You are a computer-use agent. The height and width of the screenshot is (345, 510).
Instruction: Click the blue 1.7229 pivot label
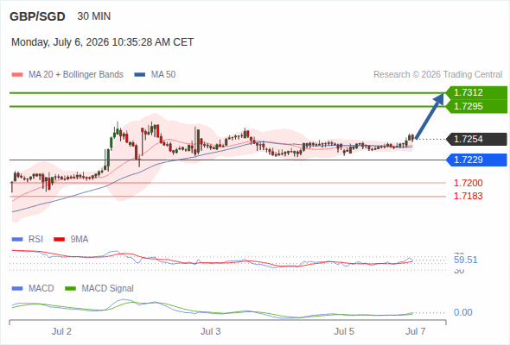[x=476, y=160]
